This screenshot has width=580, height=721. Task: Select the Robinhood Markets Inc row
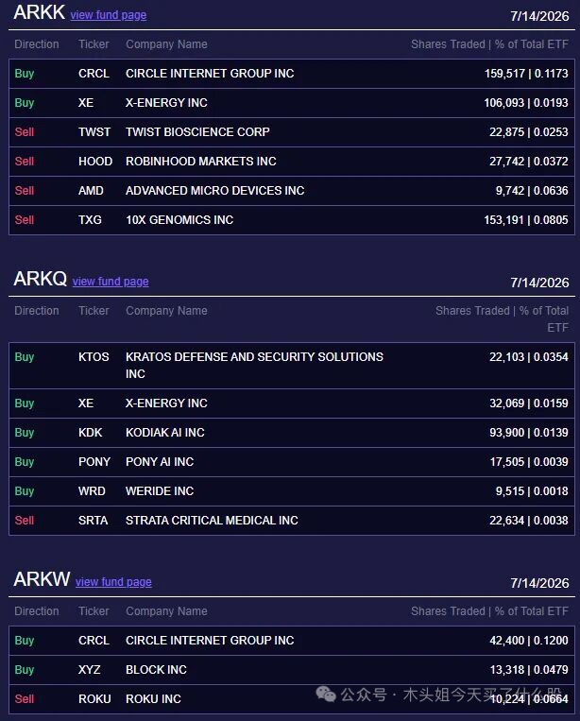pyautogui.click(x=292, y=162)
